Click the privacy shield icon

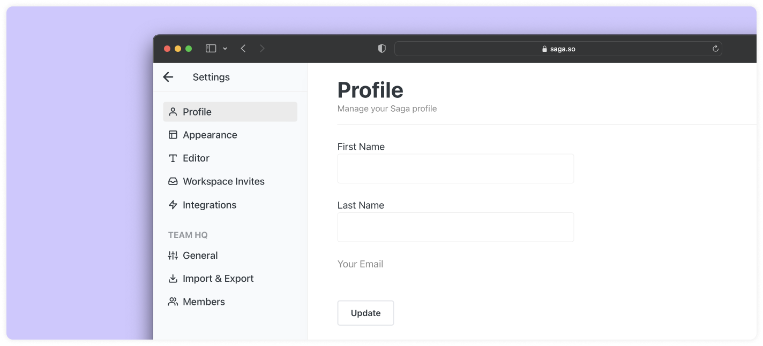pyautogui.click(x=381, y=49)
